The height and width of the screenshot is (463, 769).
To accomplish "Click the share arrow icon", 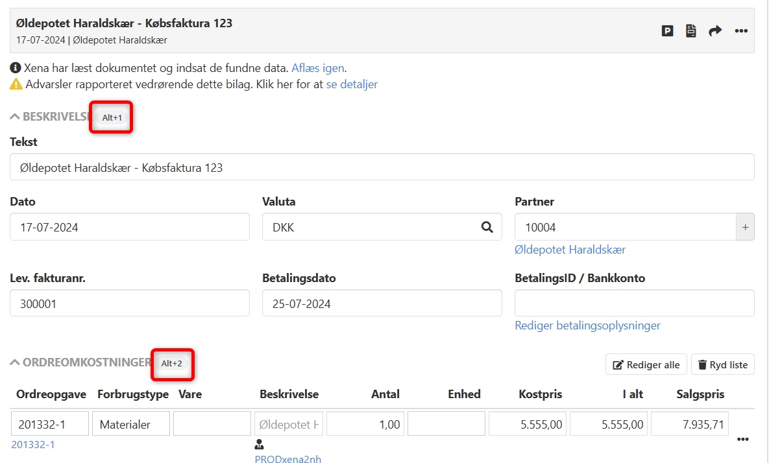I will click(x=715, y=30).
